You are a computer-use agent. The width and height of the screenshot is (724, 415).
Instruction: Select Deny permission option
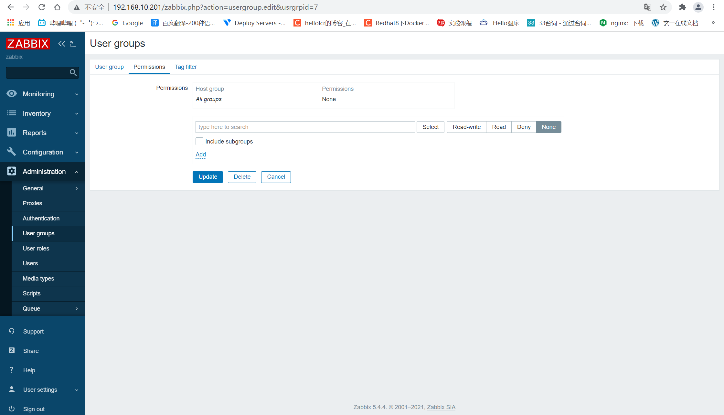[x=524, y=127]
